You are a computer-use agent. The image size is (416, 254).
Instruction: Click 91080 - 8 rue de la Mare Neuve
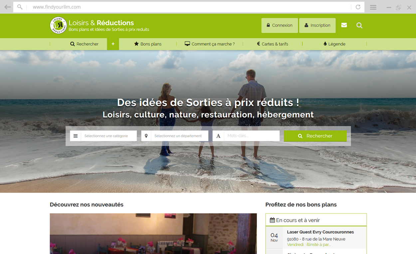316,239
